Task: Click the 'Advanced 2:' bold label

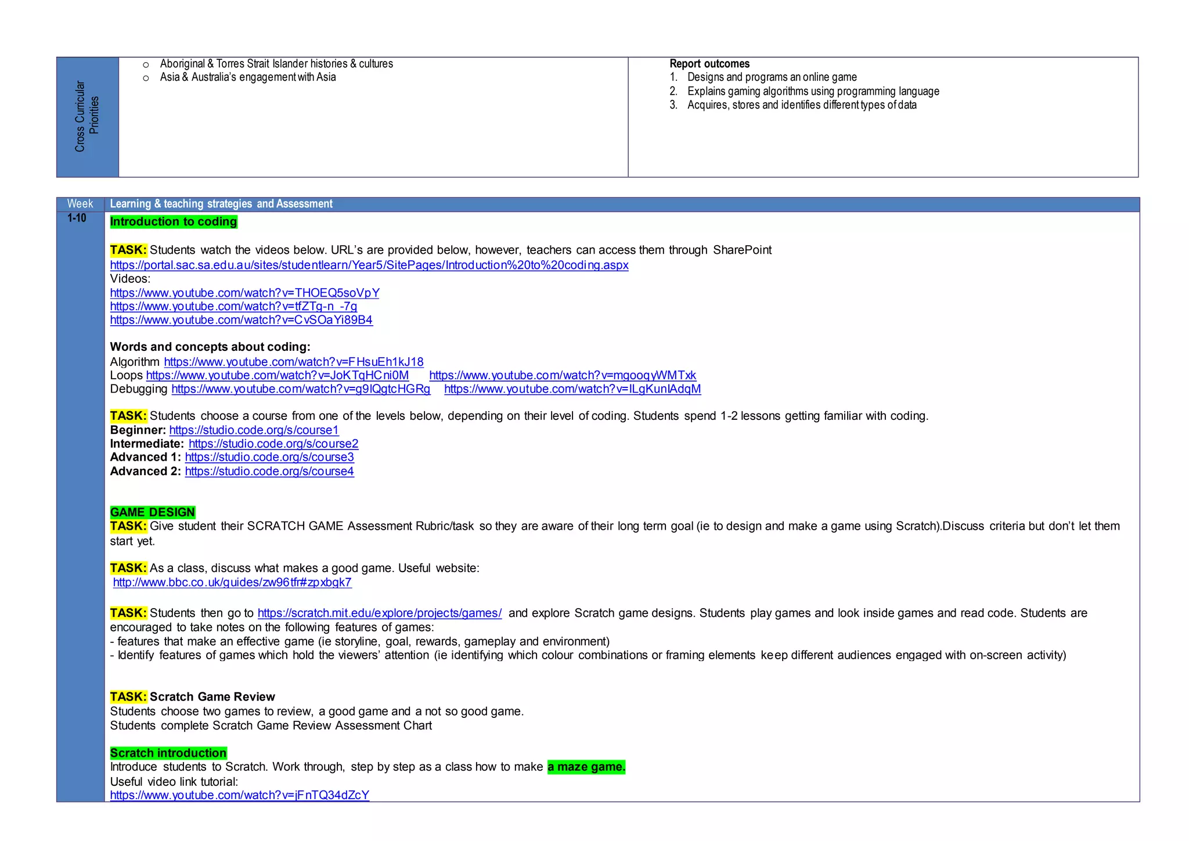Action: 145,471
